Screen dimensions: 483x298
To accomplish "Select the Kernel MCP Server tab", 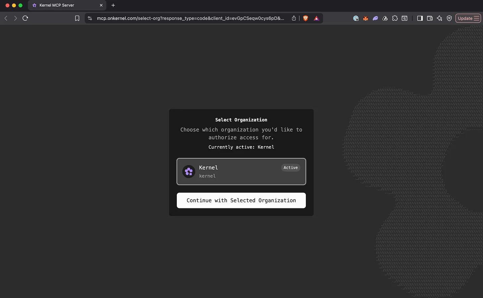I will point(67,5).
